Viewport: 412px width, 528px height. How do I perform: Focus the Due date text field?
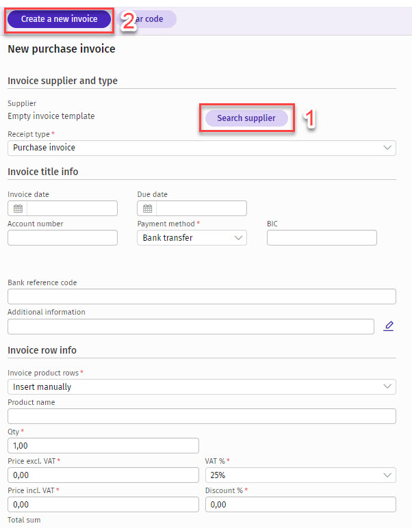click(201, 209)
